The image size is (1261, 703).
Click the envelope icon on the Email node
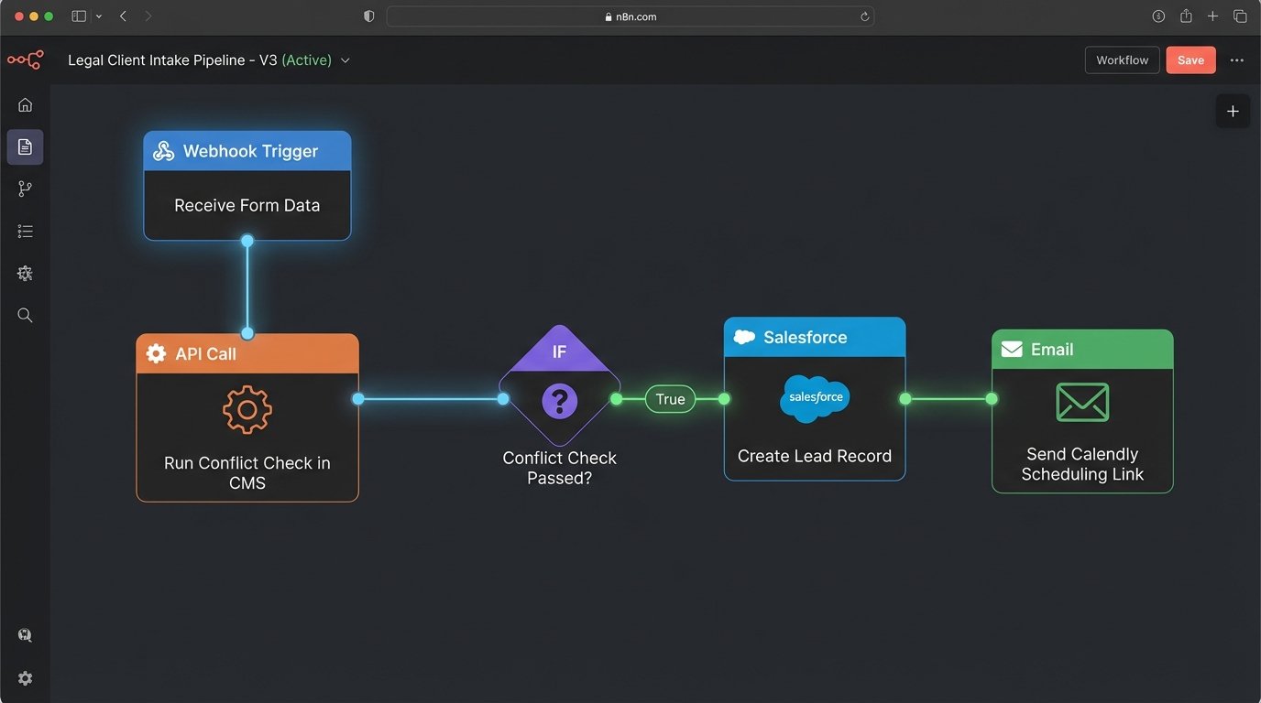(x=1082, y=402)
